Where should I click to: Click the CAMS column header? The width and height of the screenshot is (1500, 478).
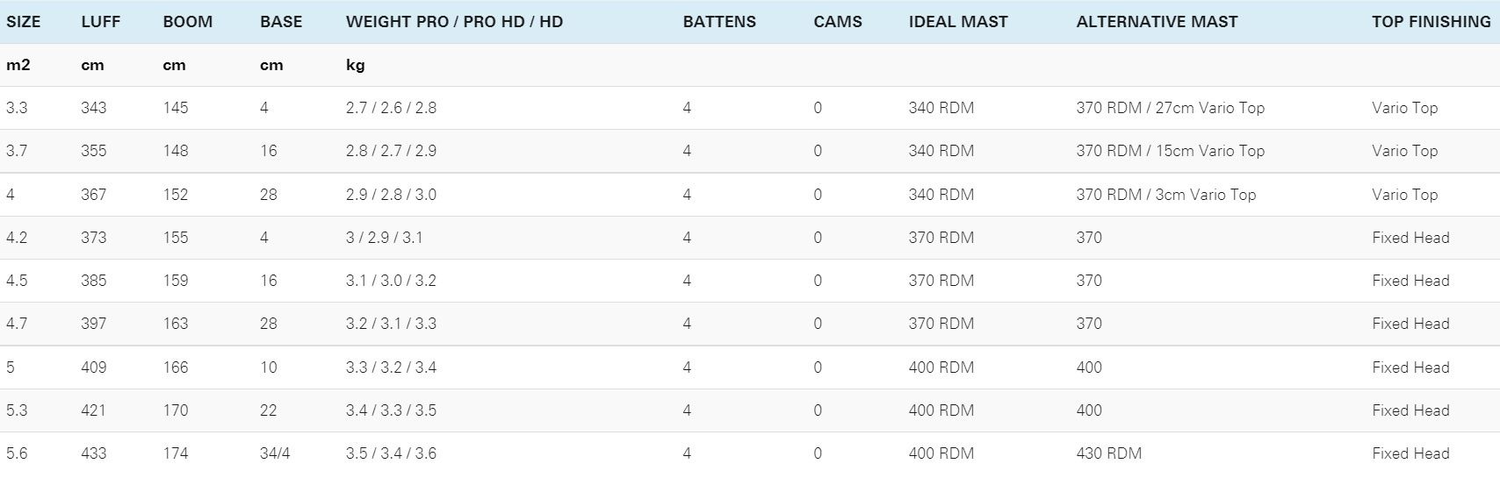[838, 22]
